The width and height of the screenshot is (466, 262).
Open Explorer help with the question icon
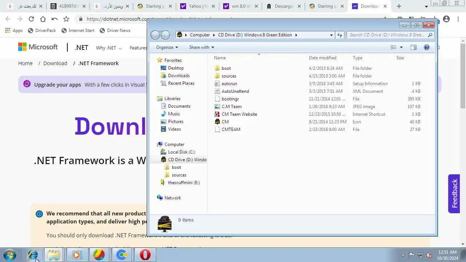click(427, 47)
